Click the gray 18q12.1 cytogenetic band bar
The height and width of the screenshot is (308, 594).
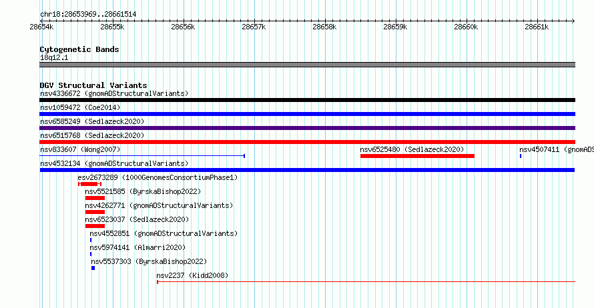(307, 65)
